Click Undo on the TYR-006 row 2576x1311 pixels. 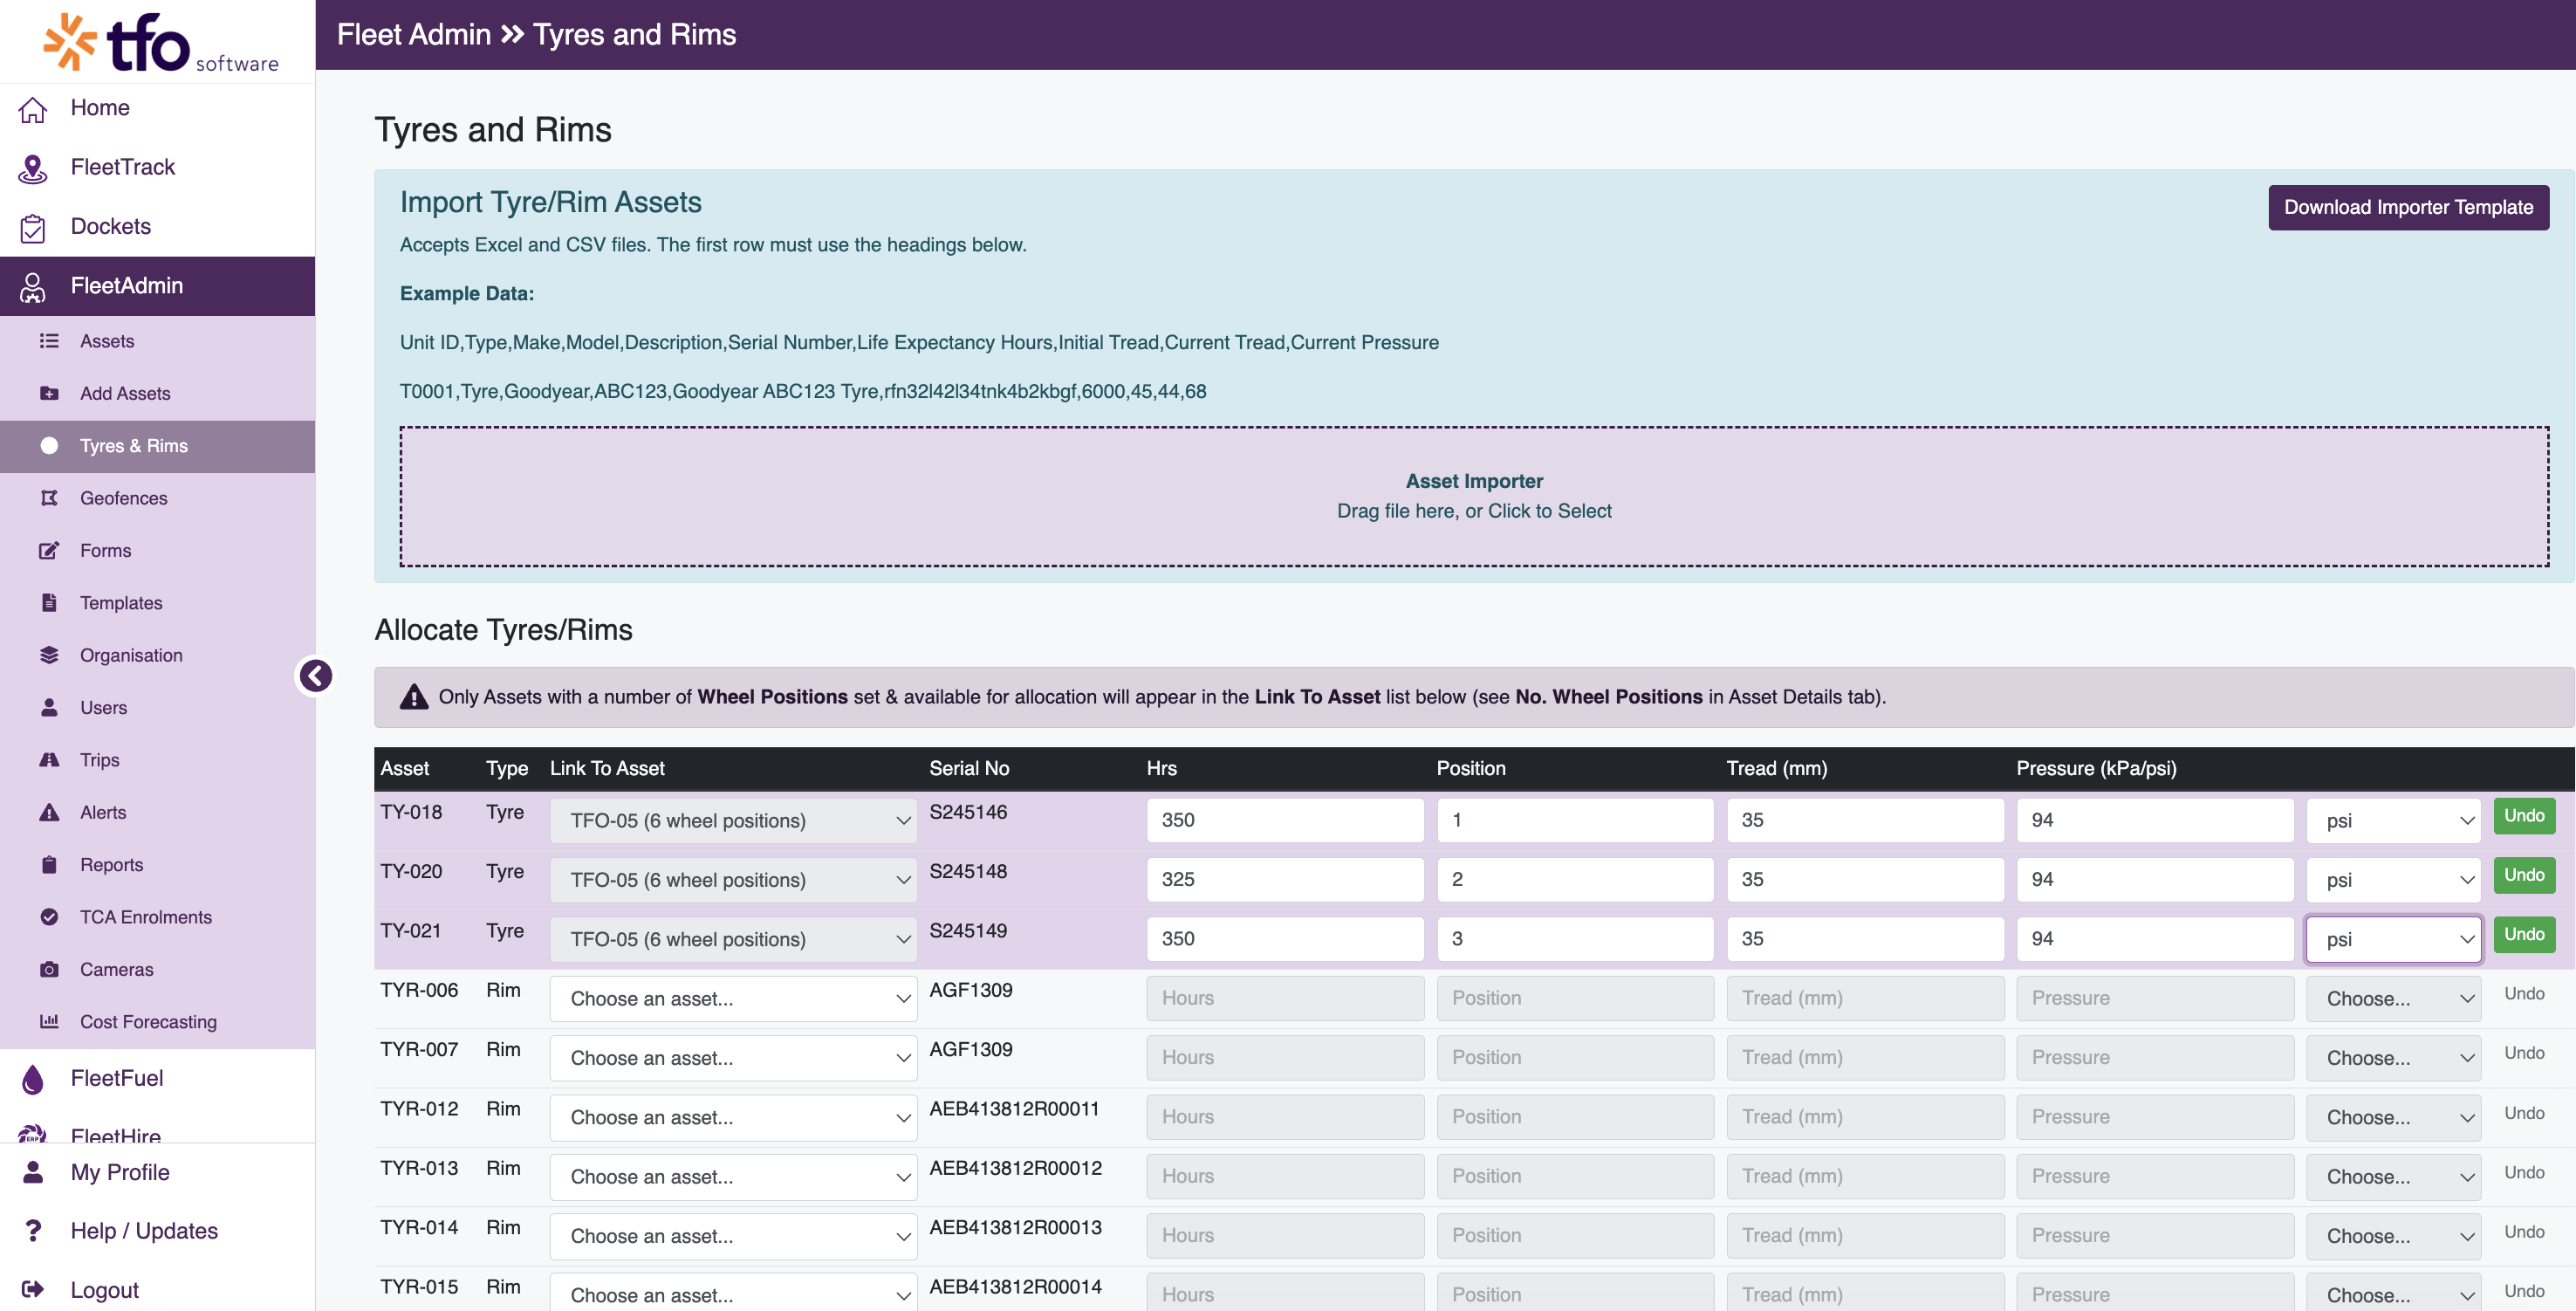(x=2524, y=994)
